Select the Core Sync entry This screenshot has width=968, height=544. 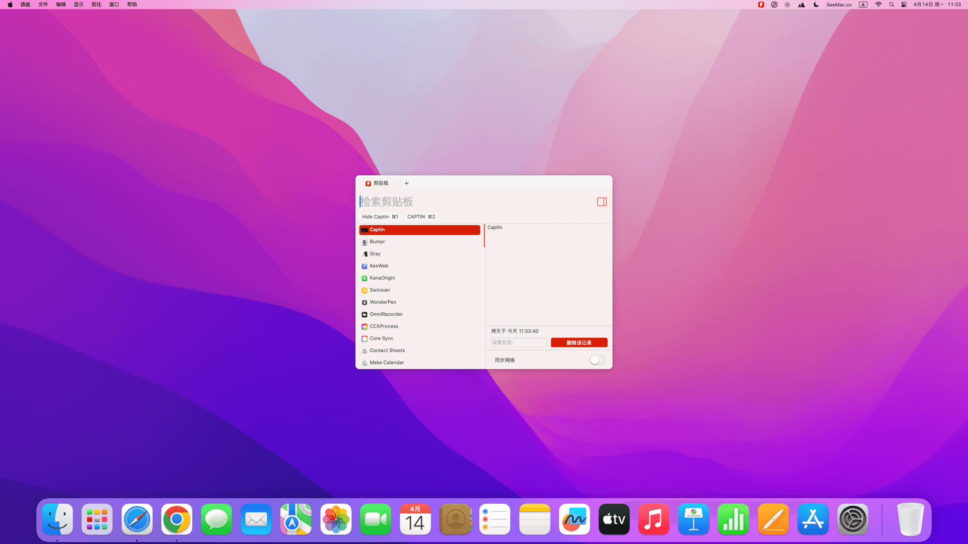381,338
